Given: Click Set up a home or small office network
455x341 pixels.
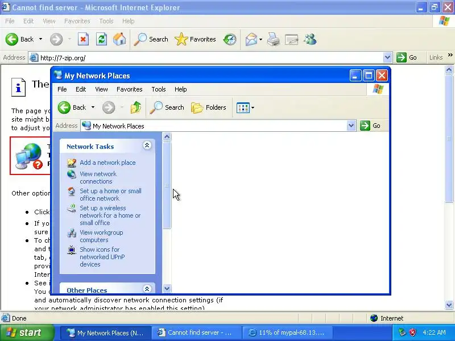Looking at the screenshot, I should coord(110,194).
